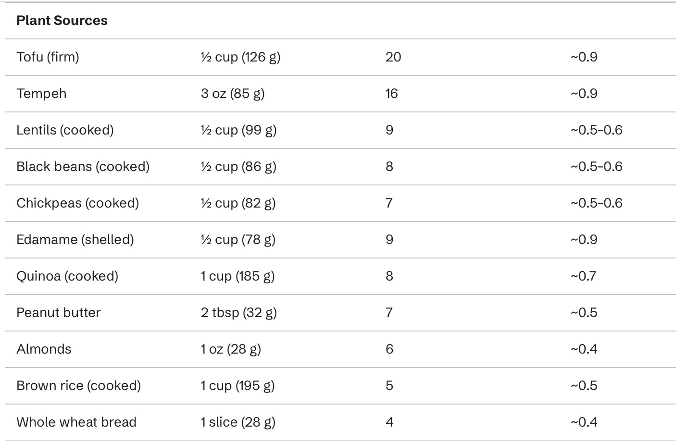This screenshot has height=442, width=676.
Task: Click the Brown rice (cooked) entry
Action: pyautogui.click(x=78, y=386)
